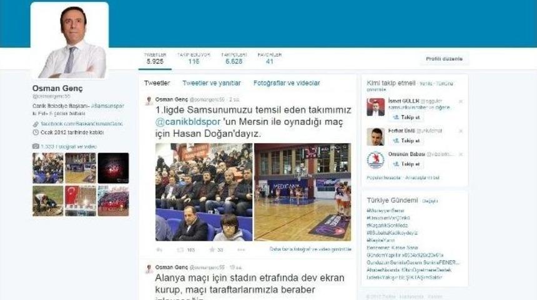Click the #Samsunspor hashtag in bio
This screenshot has height=300, width=537.
(x=107, y=106)
